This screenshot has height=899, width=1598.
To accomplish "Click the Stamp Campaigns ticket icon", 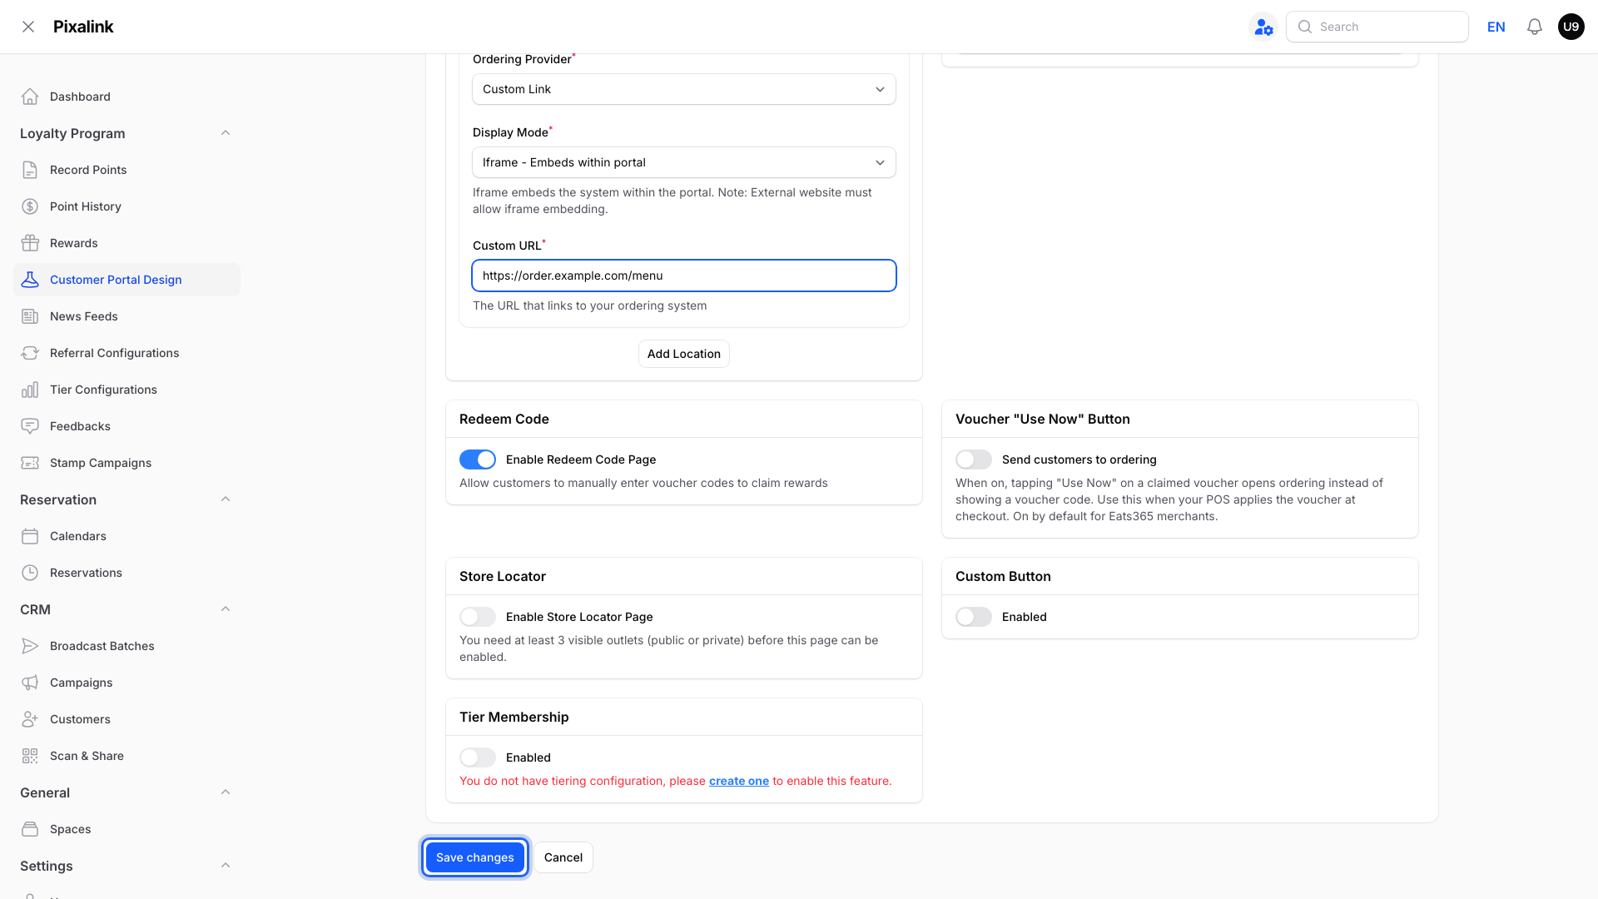I will pos(30,463).
